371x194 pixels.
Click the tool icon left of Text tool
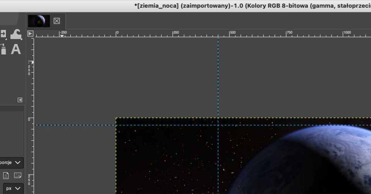pos(3,49)
